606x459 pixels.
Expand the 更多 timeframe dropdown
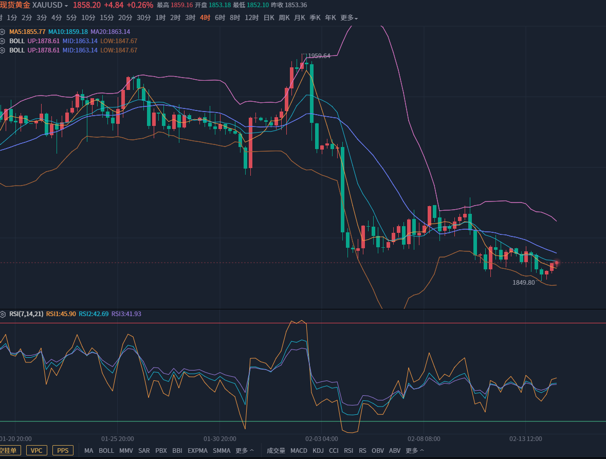349,17
